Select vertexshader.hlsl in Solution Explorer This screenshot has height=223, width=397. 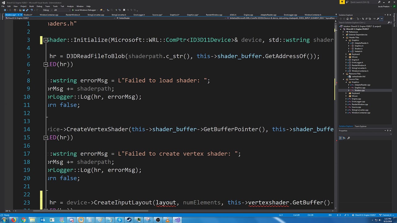tap(358, 77)
